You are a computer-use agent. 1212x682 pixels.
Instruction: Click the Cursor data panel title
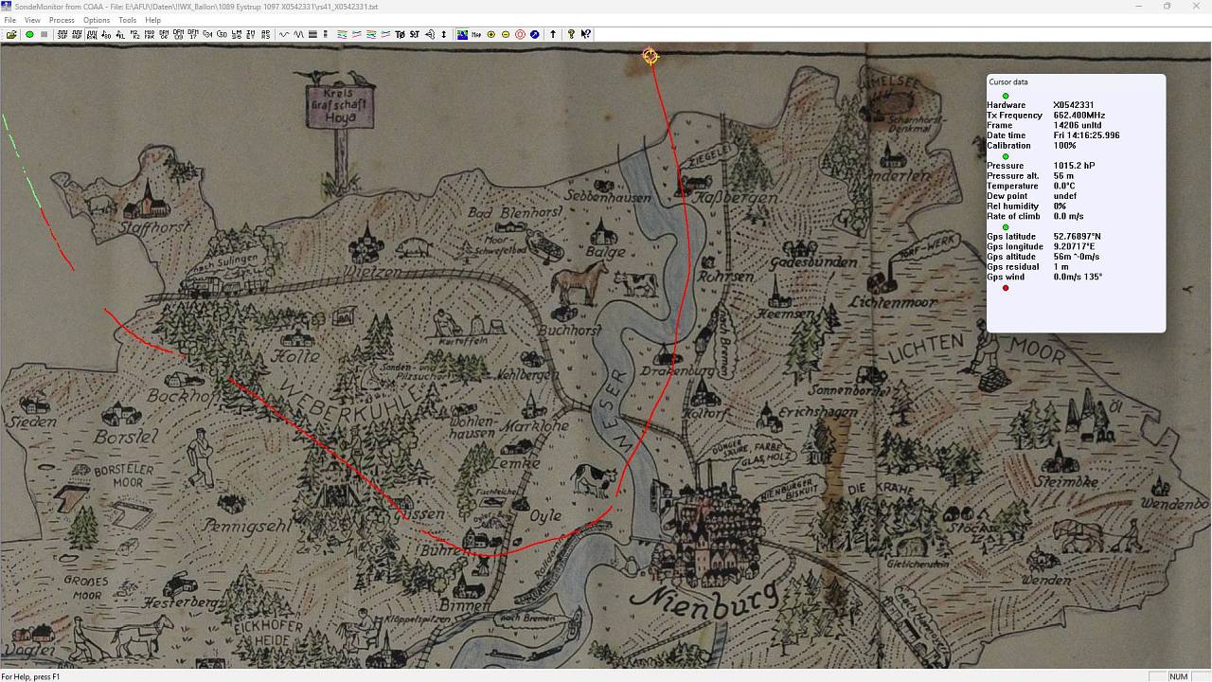(1008, 82)
